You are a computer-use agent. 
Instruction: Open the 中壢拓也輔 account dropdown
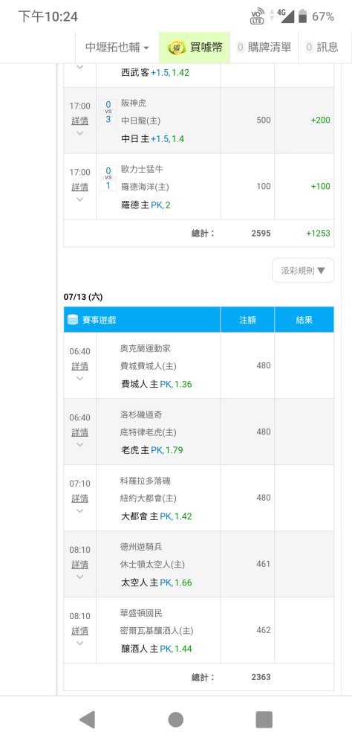click(x=117, y=48)
